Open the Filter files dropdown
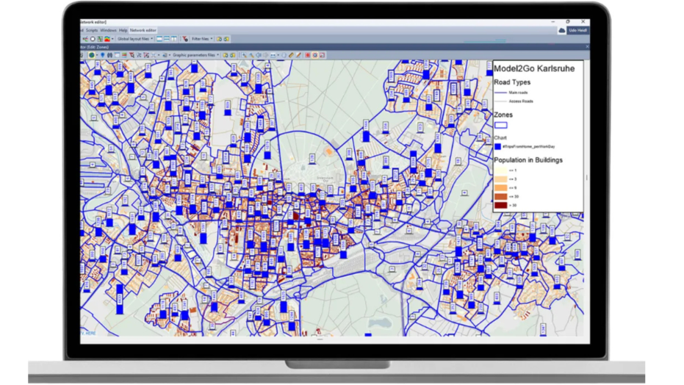Viewport: 684px width, 385px height. click(x=202, y=39)
